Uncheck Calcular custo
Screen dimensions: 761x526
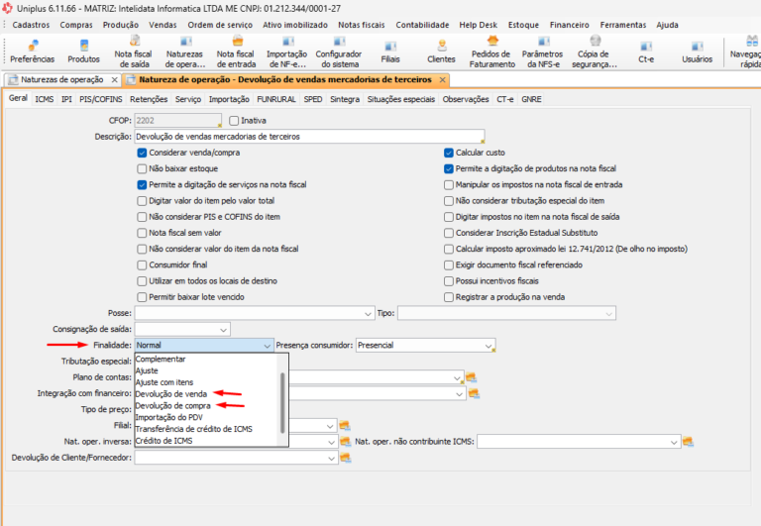coord(449,153)
